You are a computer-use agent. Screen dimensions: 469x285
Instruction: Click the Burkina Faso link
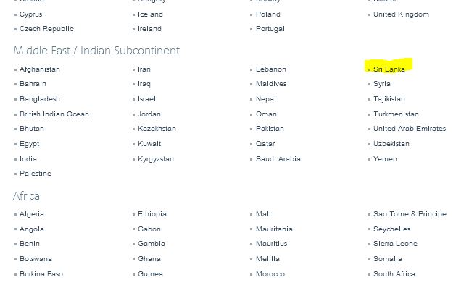point(41,274)
